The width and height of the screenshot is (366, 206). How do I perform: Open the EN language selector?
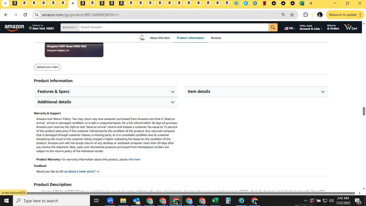click(x=289, y=28)
